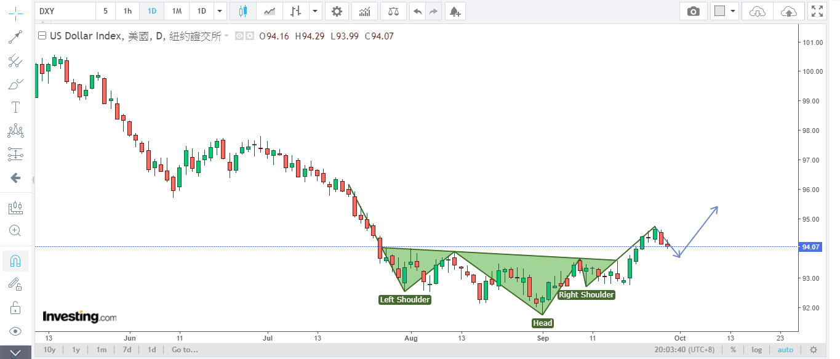840x359 pixels.
Task: Select the second 1D interval button
Action: point(201,11)
